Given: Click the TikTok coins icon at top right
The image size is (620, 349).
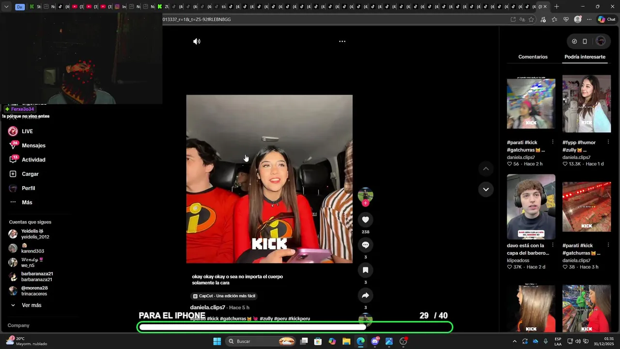Looking at the screenshot, I should point(574,41).
